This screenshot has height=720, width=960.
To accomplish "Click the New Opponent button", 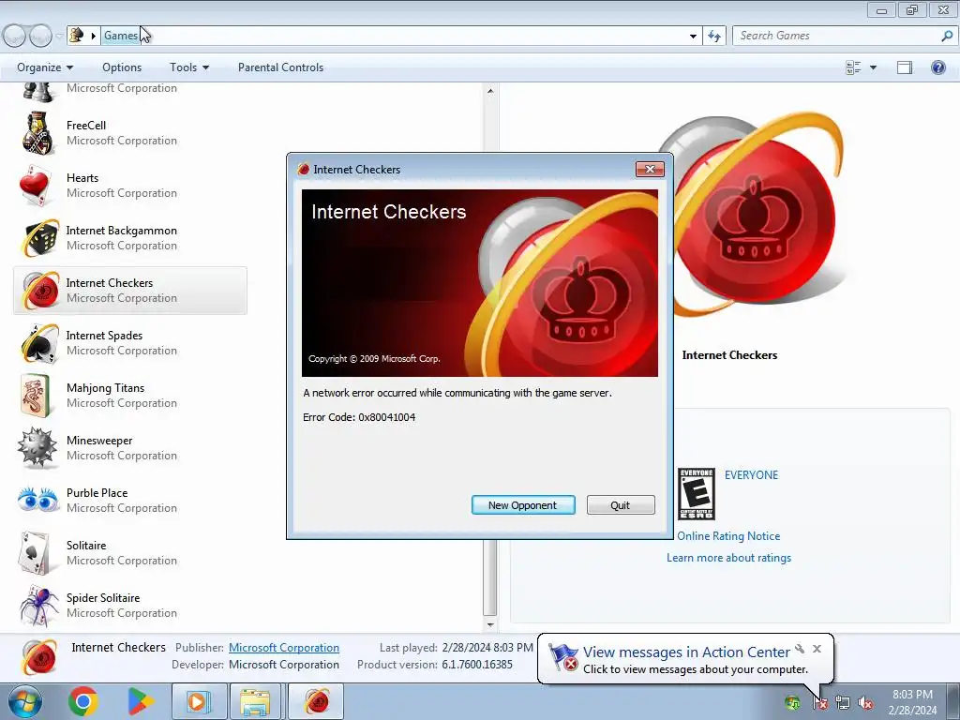I will [x=523, y=505].
